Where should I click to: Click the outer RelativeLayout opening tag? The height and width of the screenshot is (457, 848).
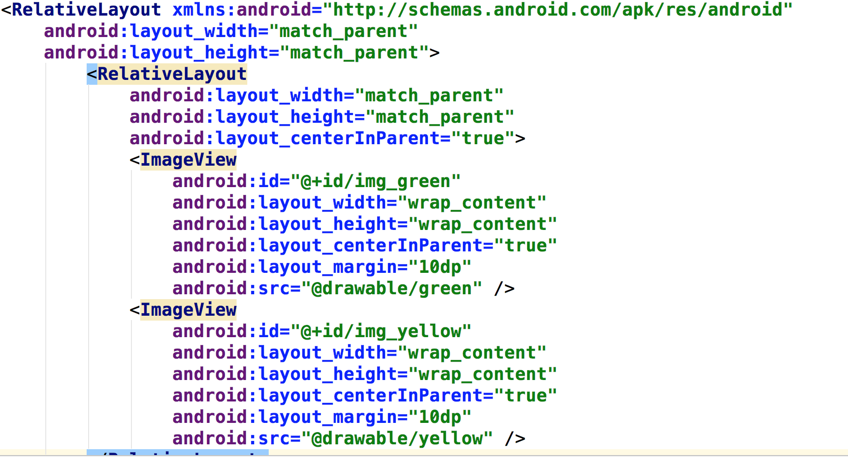(x=81, y=9)
